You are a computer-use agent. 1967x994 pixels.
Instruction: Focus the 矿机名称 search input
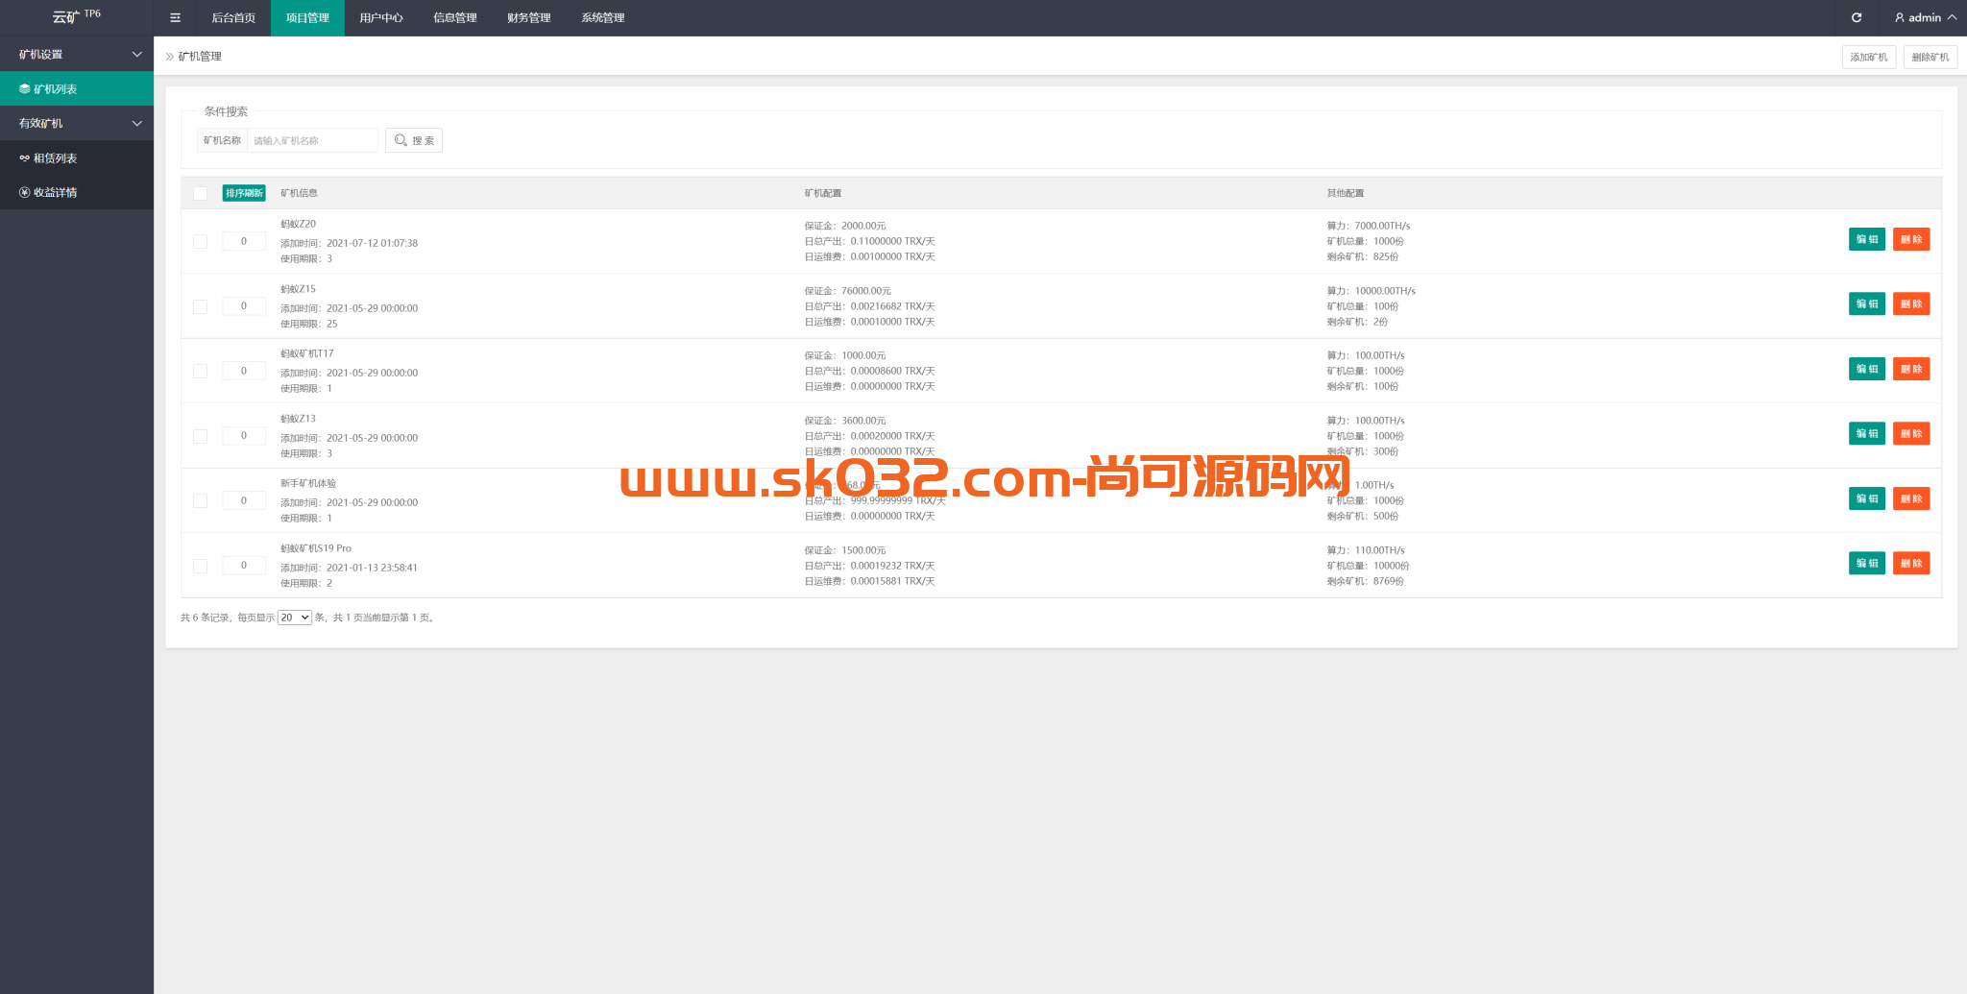[312, 140]
